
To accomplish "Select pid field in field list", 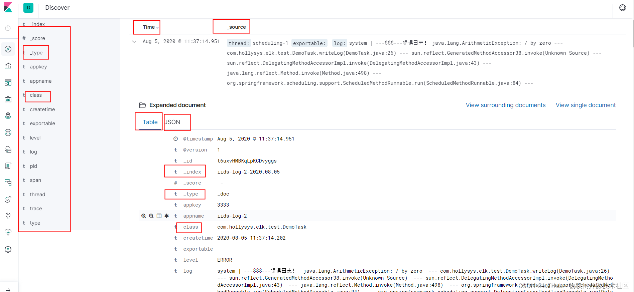I will pyautogui.click(x=33, y=166).
